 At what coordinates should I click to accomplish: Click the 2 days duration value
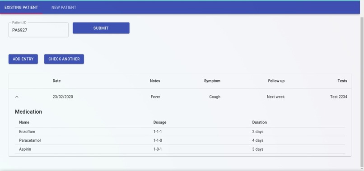tap(258, 132)
